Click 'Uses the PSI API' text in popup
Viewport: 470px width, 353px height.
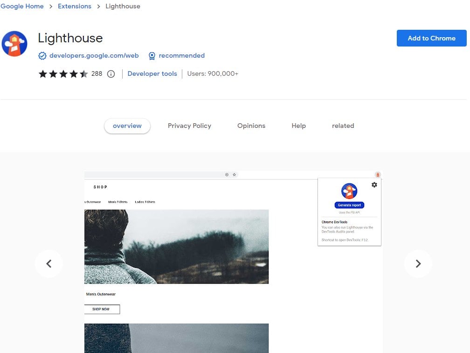(x=349, y=213)
